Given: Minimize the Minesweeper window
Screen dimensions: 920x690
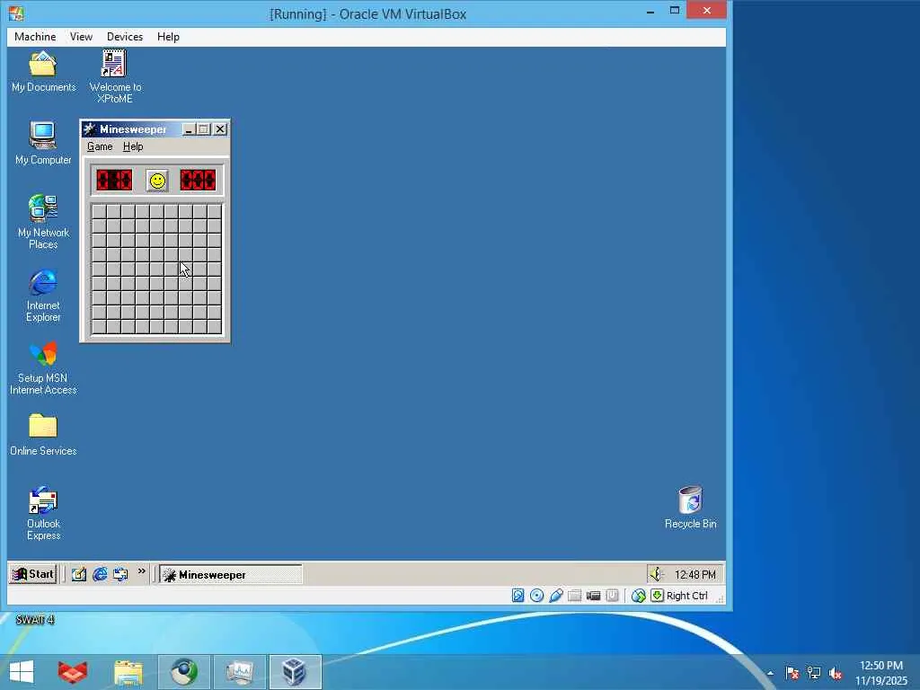Looking at the screenshot, I should pos(189,129).
